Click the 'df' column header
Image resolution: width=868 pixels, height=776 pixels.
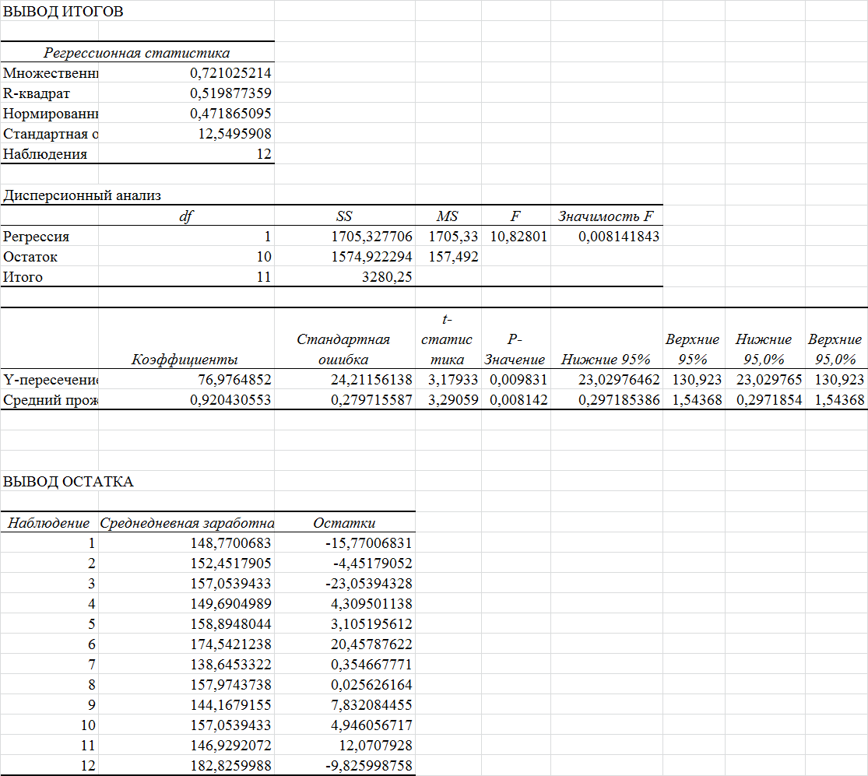[186, 216]
